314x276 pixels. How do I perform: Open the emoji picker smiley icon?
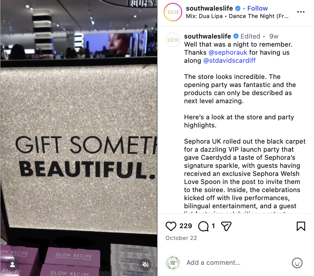297,263
